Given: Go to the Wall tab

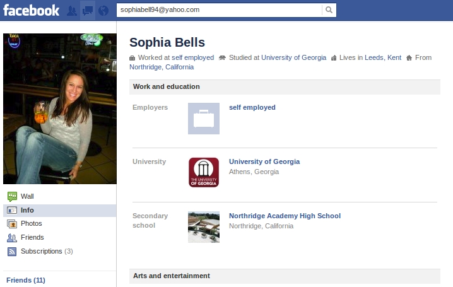Looking at the screenshot, I should (x=27, y=196).
